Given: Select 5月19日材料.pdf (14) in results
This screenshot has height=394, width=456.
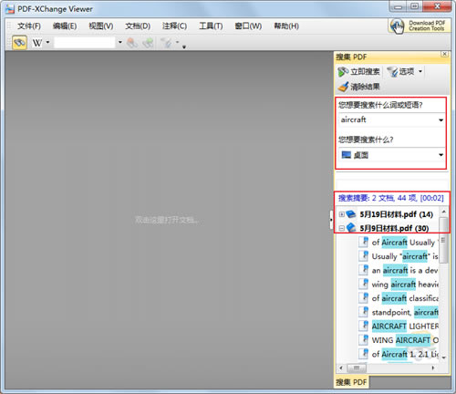Looking at the screenshot, I should click(x=396, y=214).
